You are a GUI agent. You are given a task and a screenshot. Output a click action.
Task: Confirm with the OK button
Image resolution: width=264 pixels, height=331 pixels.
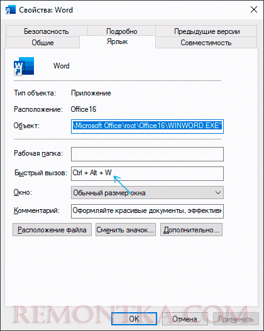(x=134, y=319)
